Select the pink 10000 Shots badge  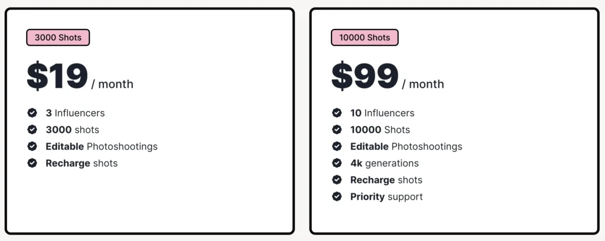365,38
